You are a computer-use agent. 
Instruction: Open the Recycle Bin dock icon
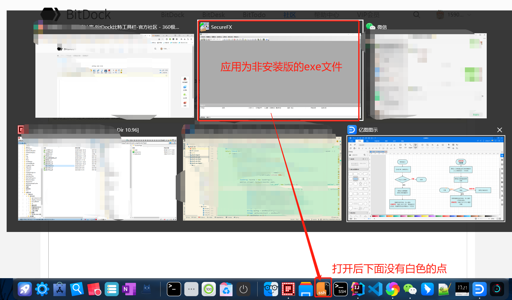226,289
